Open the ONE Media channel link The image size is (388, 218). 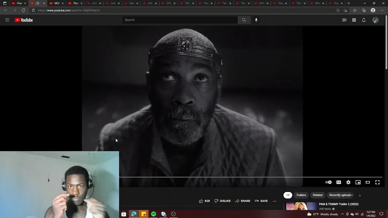tap(325, 209)
